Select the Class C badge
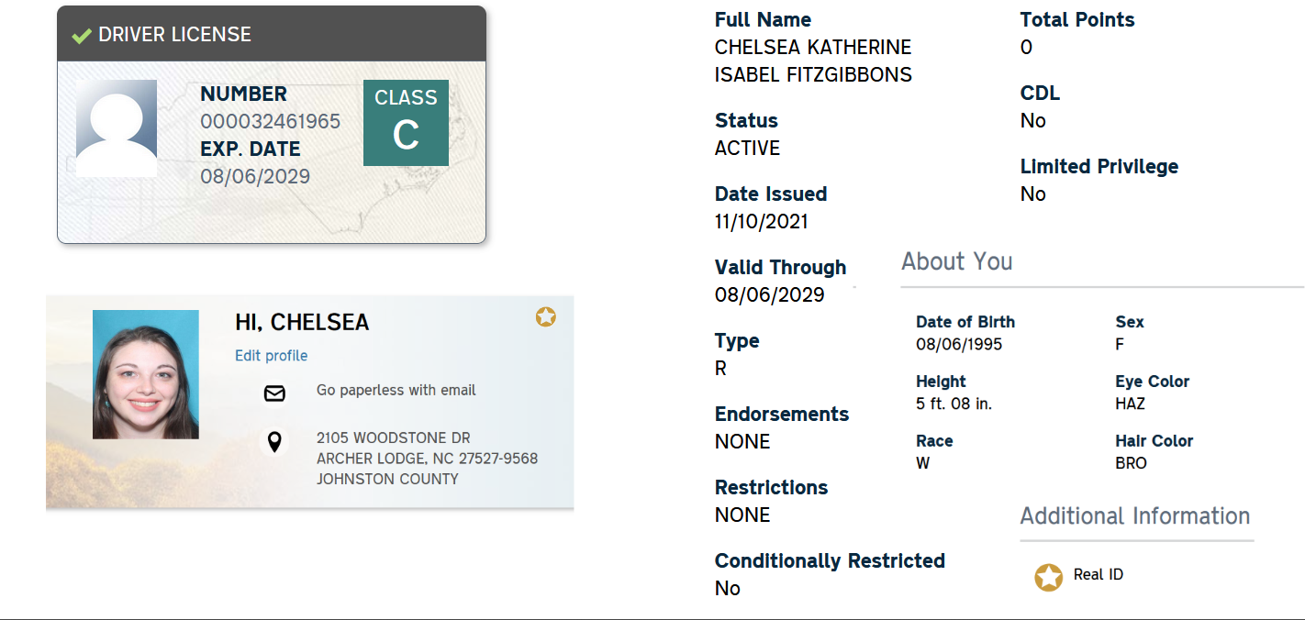The height and width of the screenshot is (620, 1305). 406,123
